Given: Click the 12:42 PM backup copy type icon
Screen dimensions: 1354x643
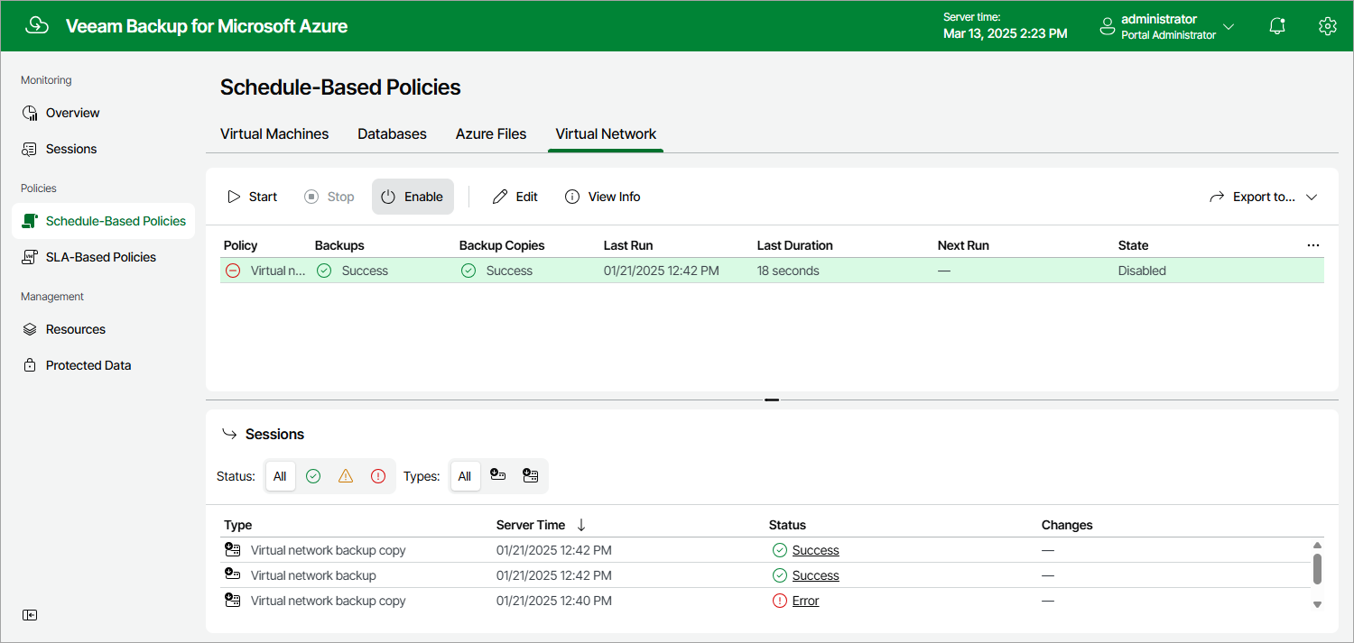Looking at the screenshot, I should tap(233, 550).
